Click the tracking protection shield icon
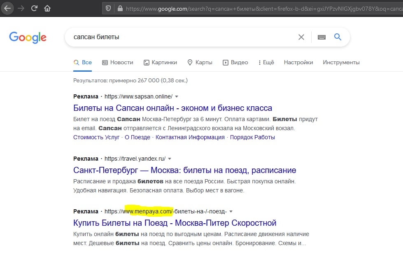 [x=108, y=8]
